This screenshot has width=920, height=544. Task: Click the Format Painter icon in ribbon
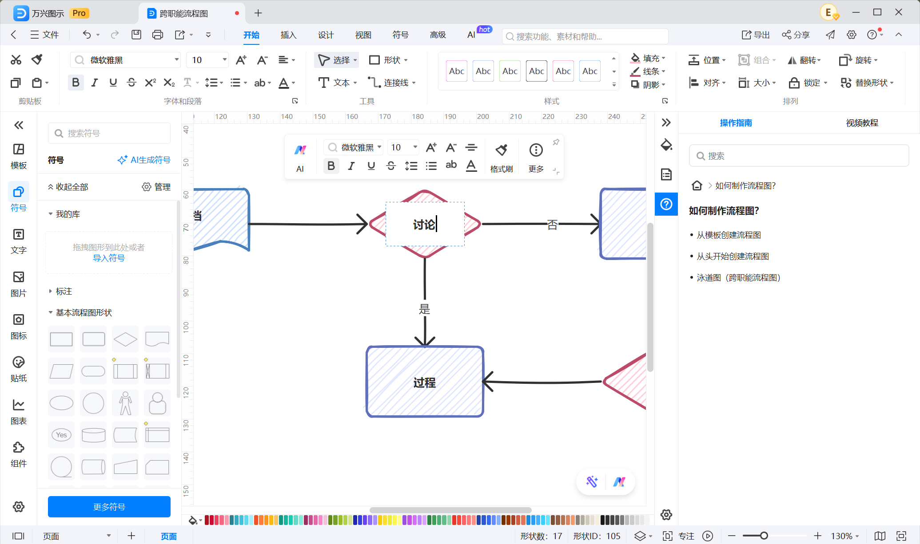(x=37, y=59)
